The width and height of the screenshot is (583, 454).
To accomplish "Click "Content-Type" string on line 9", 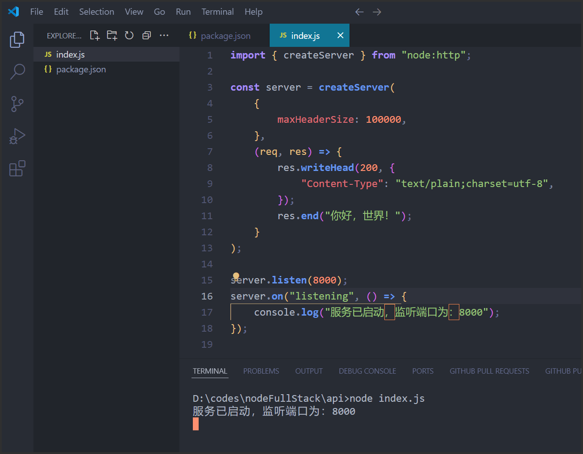I will (x=342, y=183).
